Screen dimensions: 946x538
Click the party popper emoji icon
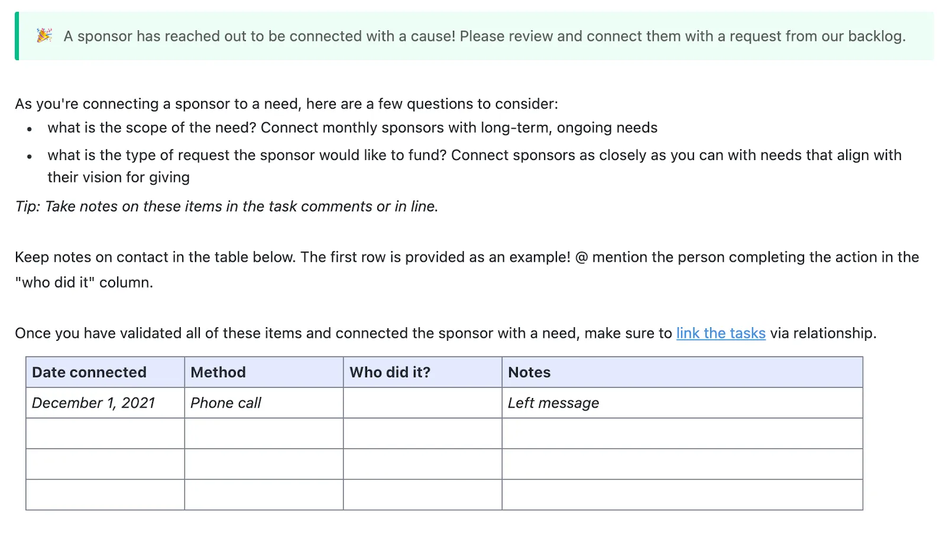coord(44,35)
